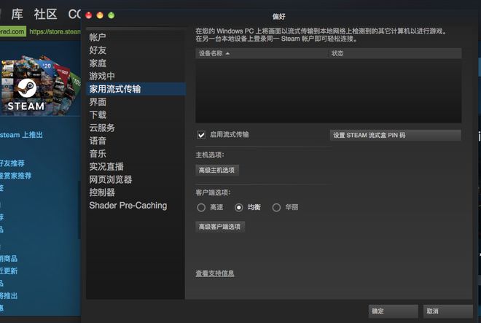Image resolution: width=481 pixels, height=323 pixels.
Task: Switch to the 帐户 settings section
Action: (x=98, y=37)
